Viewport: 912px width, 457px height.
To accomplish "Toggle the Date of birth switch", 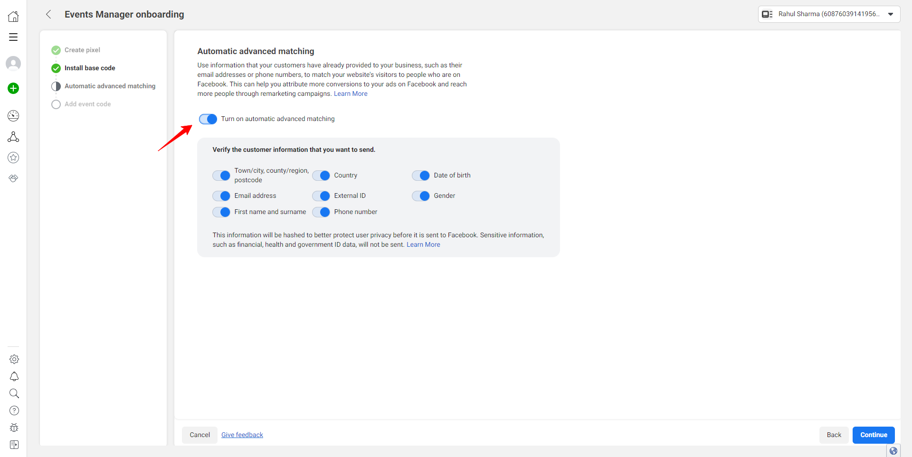I will click(x=421, y=176).
